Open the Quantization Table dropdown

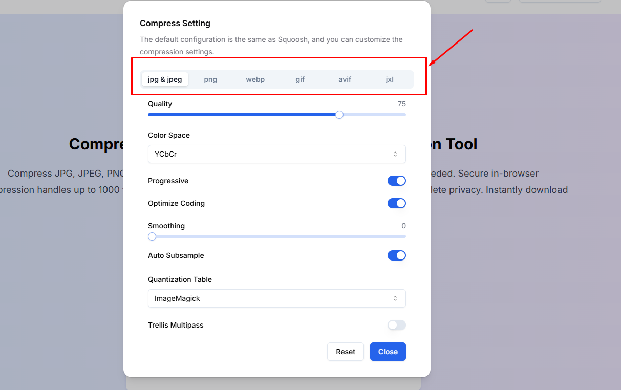(276, 298)
